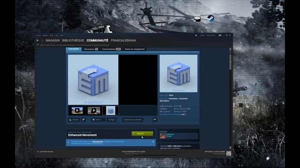Image resolution: width=300 pixels, height=168 pixels.
Task: Click the Enhanced Movement title
Action: click(x=82, y=135)
